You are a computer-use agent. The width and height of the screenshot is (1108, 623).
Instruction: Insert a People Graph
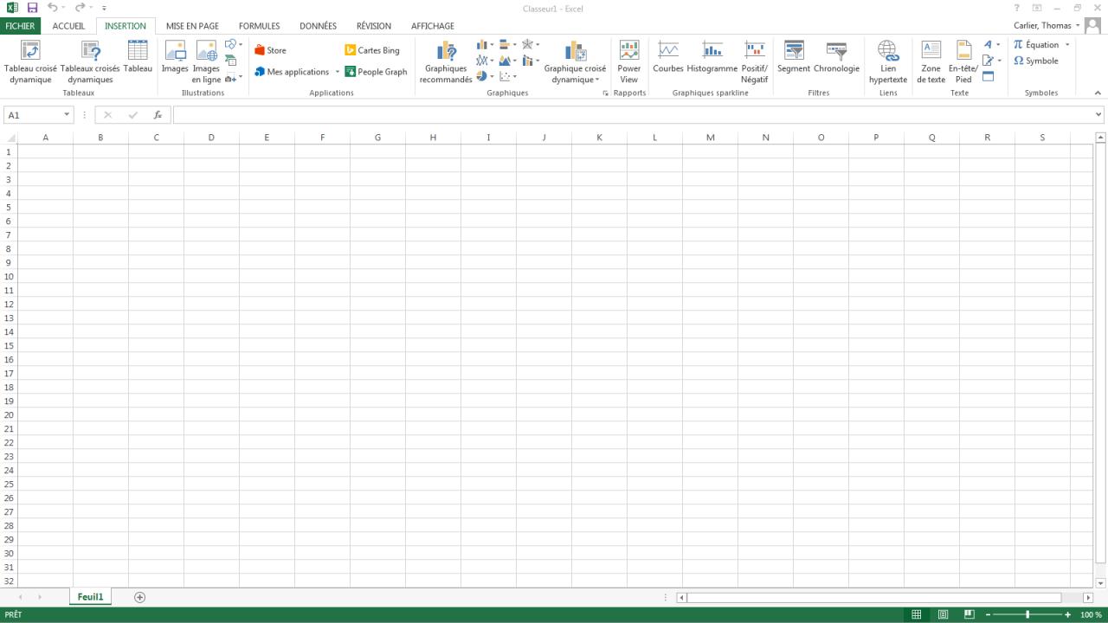[x=376, y=72]
